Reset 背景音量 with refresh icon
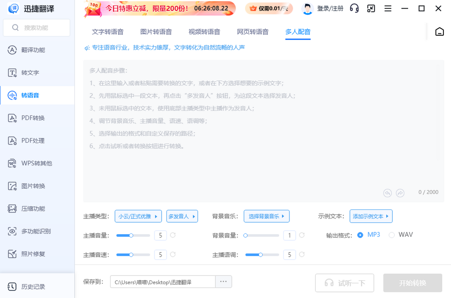Screen dimensions: 451x298 pos(302,235)
